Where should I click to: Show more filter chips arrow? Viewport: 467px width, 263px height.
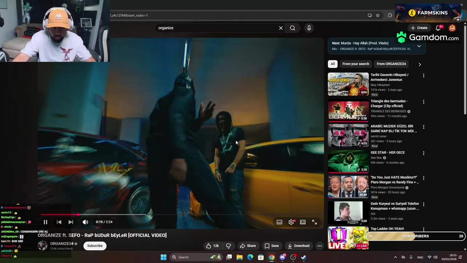pyautogui.click(x=420, y=64)
